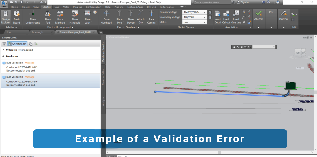Open the Project ribbon tab
Screen dimensions: 317x157
point(26,7)
